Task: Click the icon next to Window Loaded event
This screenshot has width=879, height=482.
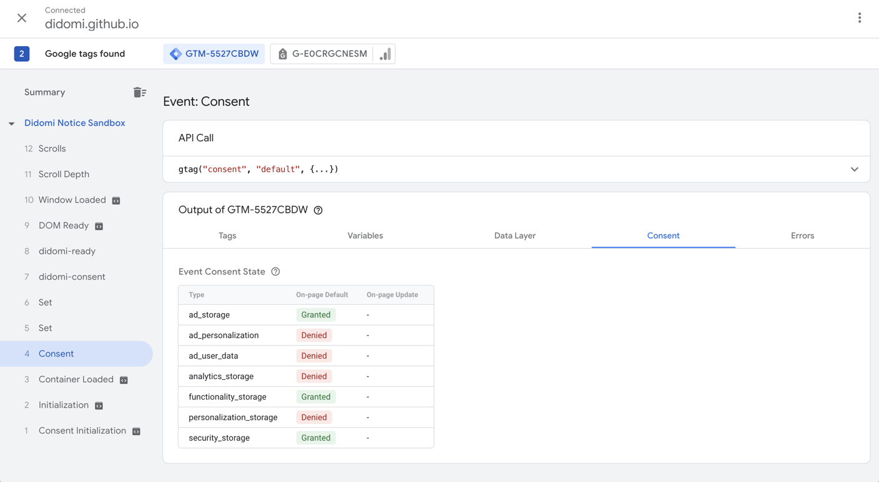Action: click(x=115, y=200)
